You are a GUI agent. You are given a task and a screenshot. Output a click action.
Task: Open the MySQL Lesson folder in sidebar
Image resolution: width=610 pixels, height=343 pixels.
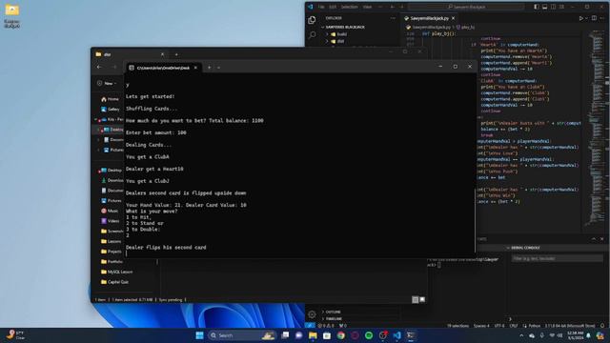(x=116, y=272)
